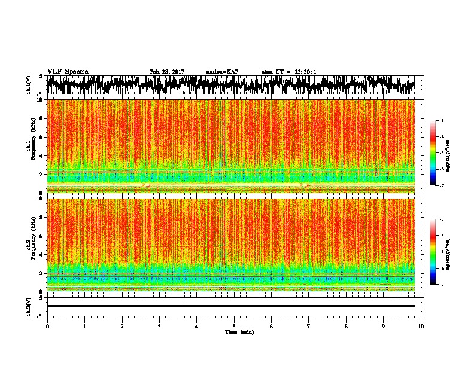Click the 'ch.1(V)' waveform axis label
Image resolution: width=474 pixels, height=366 pixels.
(x=29, y=85)
